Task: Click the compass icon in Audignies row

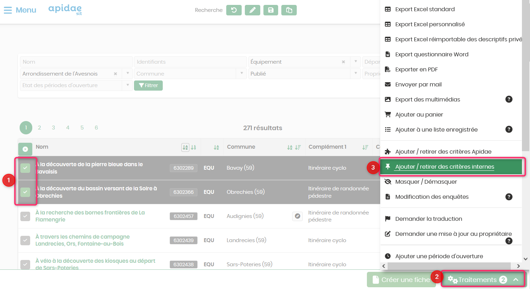Action: click(x=297, y=216)
